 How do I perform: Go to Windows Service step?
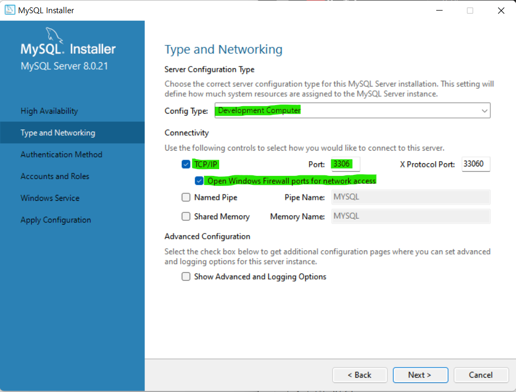(x=50, y=198)
